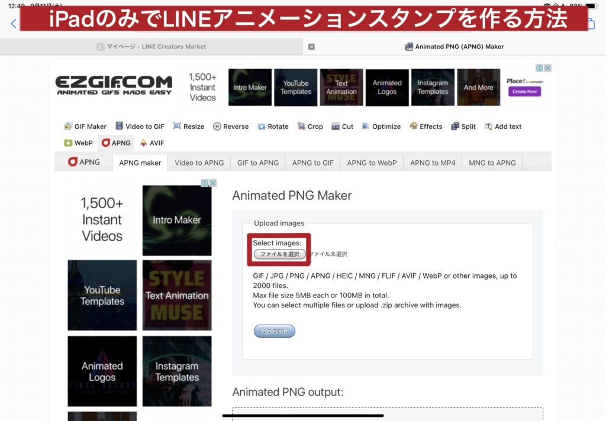Select the Reverse tool
The image size is (606, 421).
(231, 127)
